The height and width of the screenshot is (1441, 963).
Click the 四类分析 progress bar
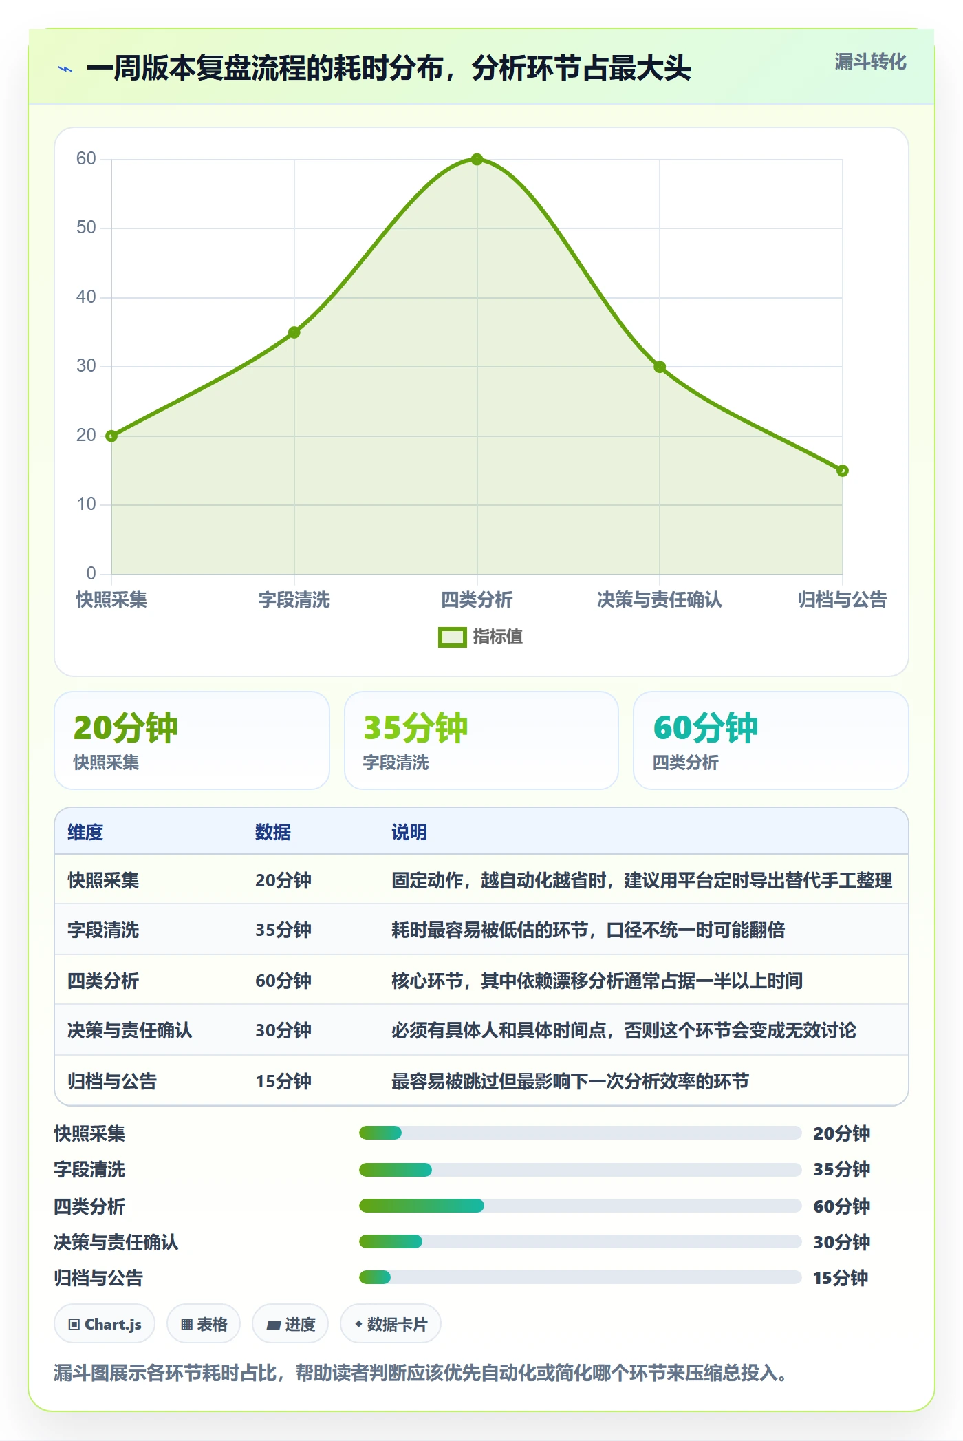click(x=580, y=1206)
